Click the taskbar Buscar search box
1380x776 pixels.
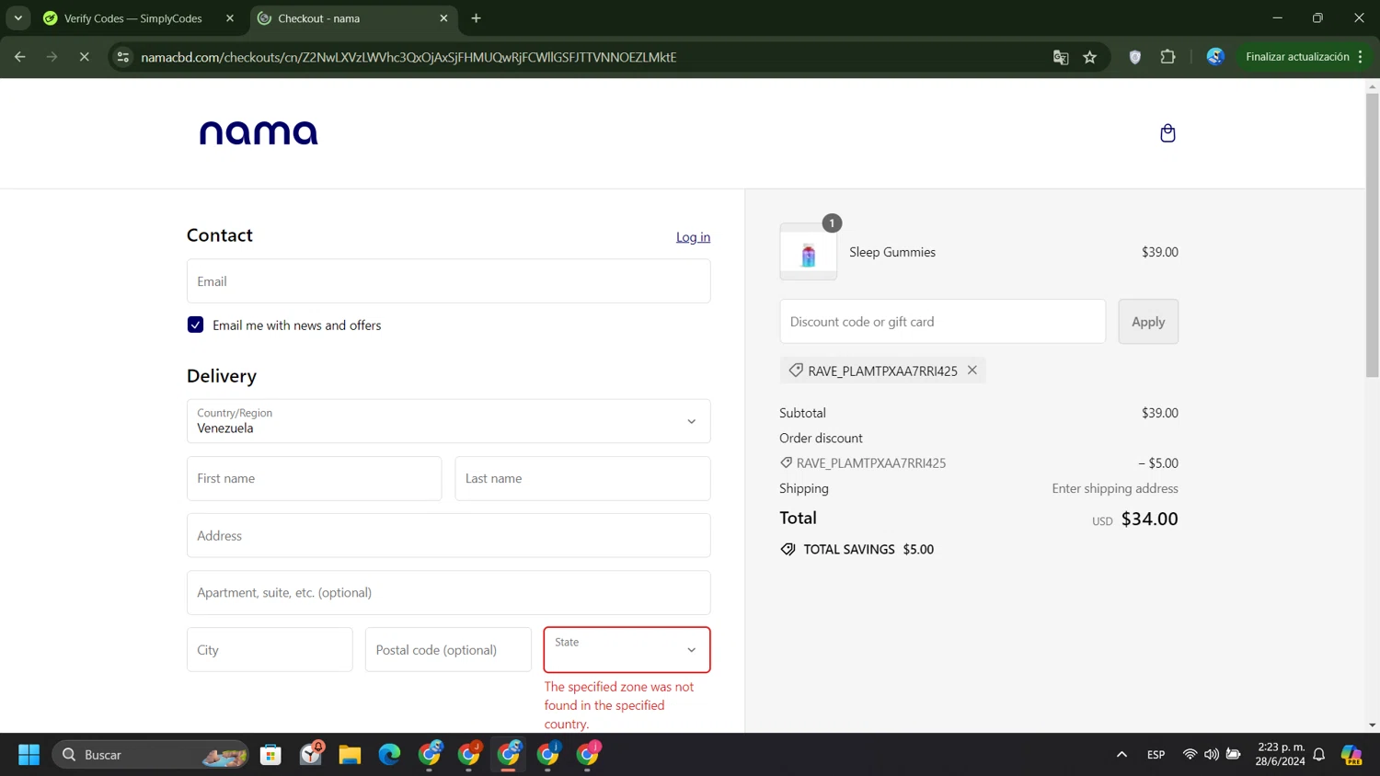tap(151, 755)
